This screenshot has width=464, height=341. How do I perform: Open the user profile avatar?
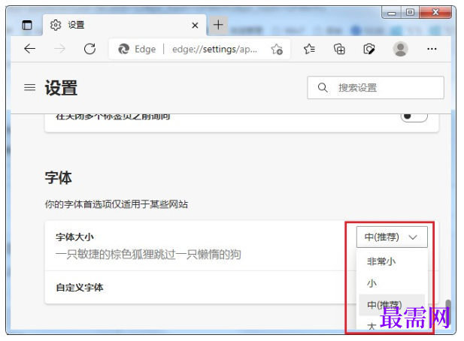click(401, 49)
